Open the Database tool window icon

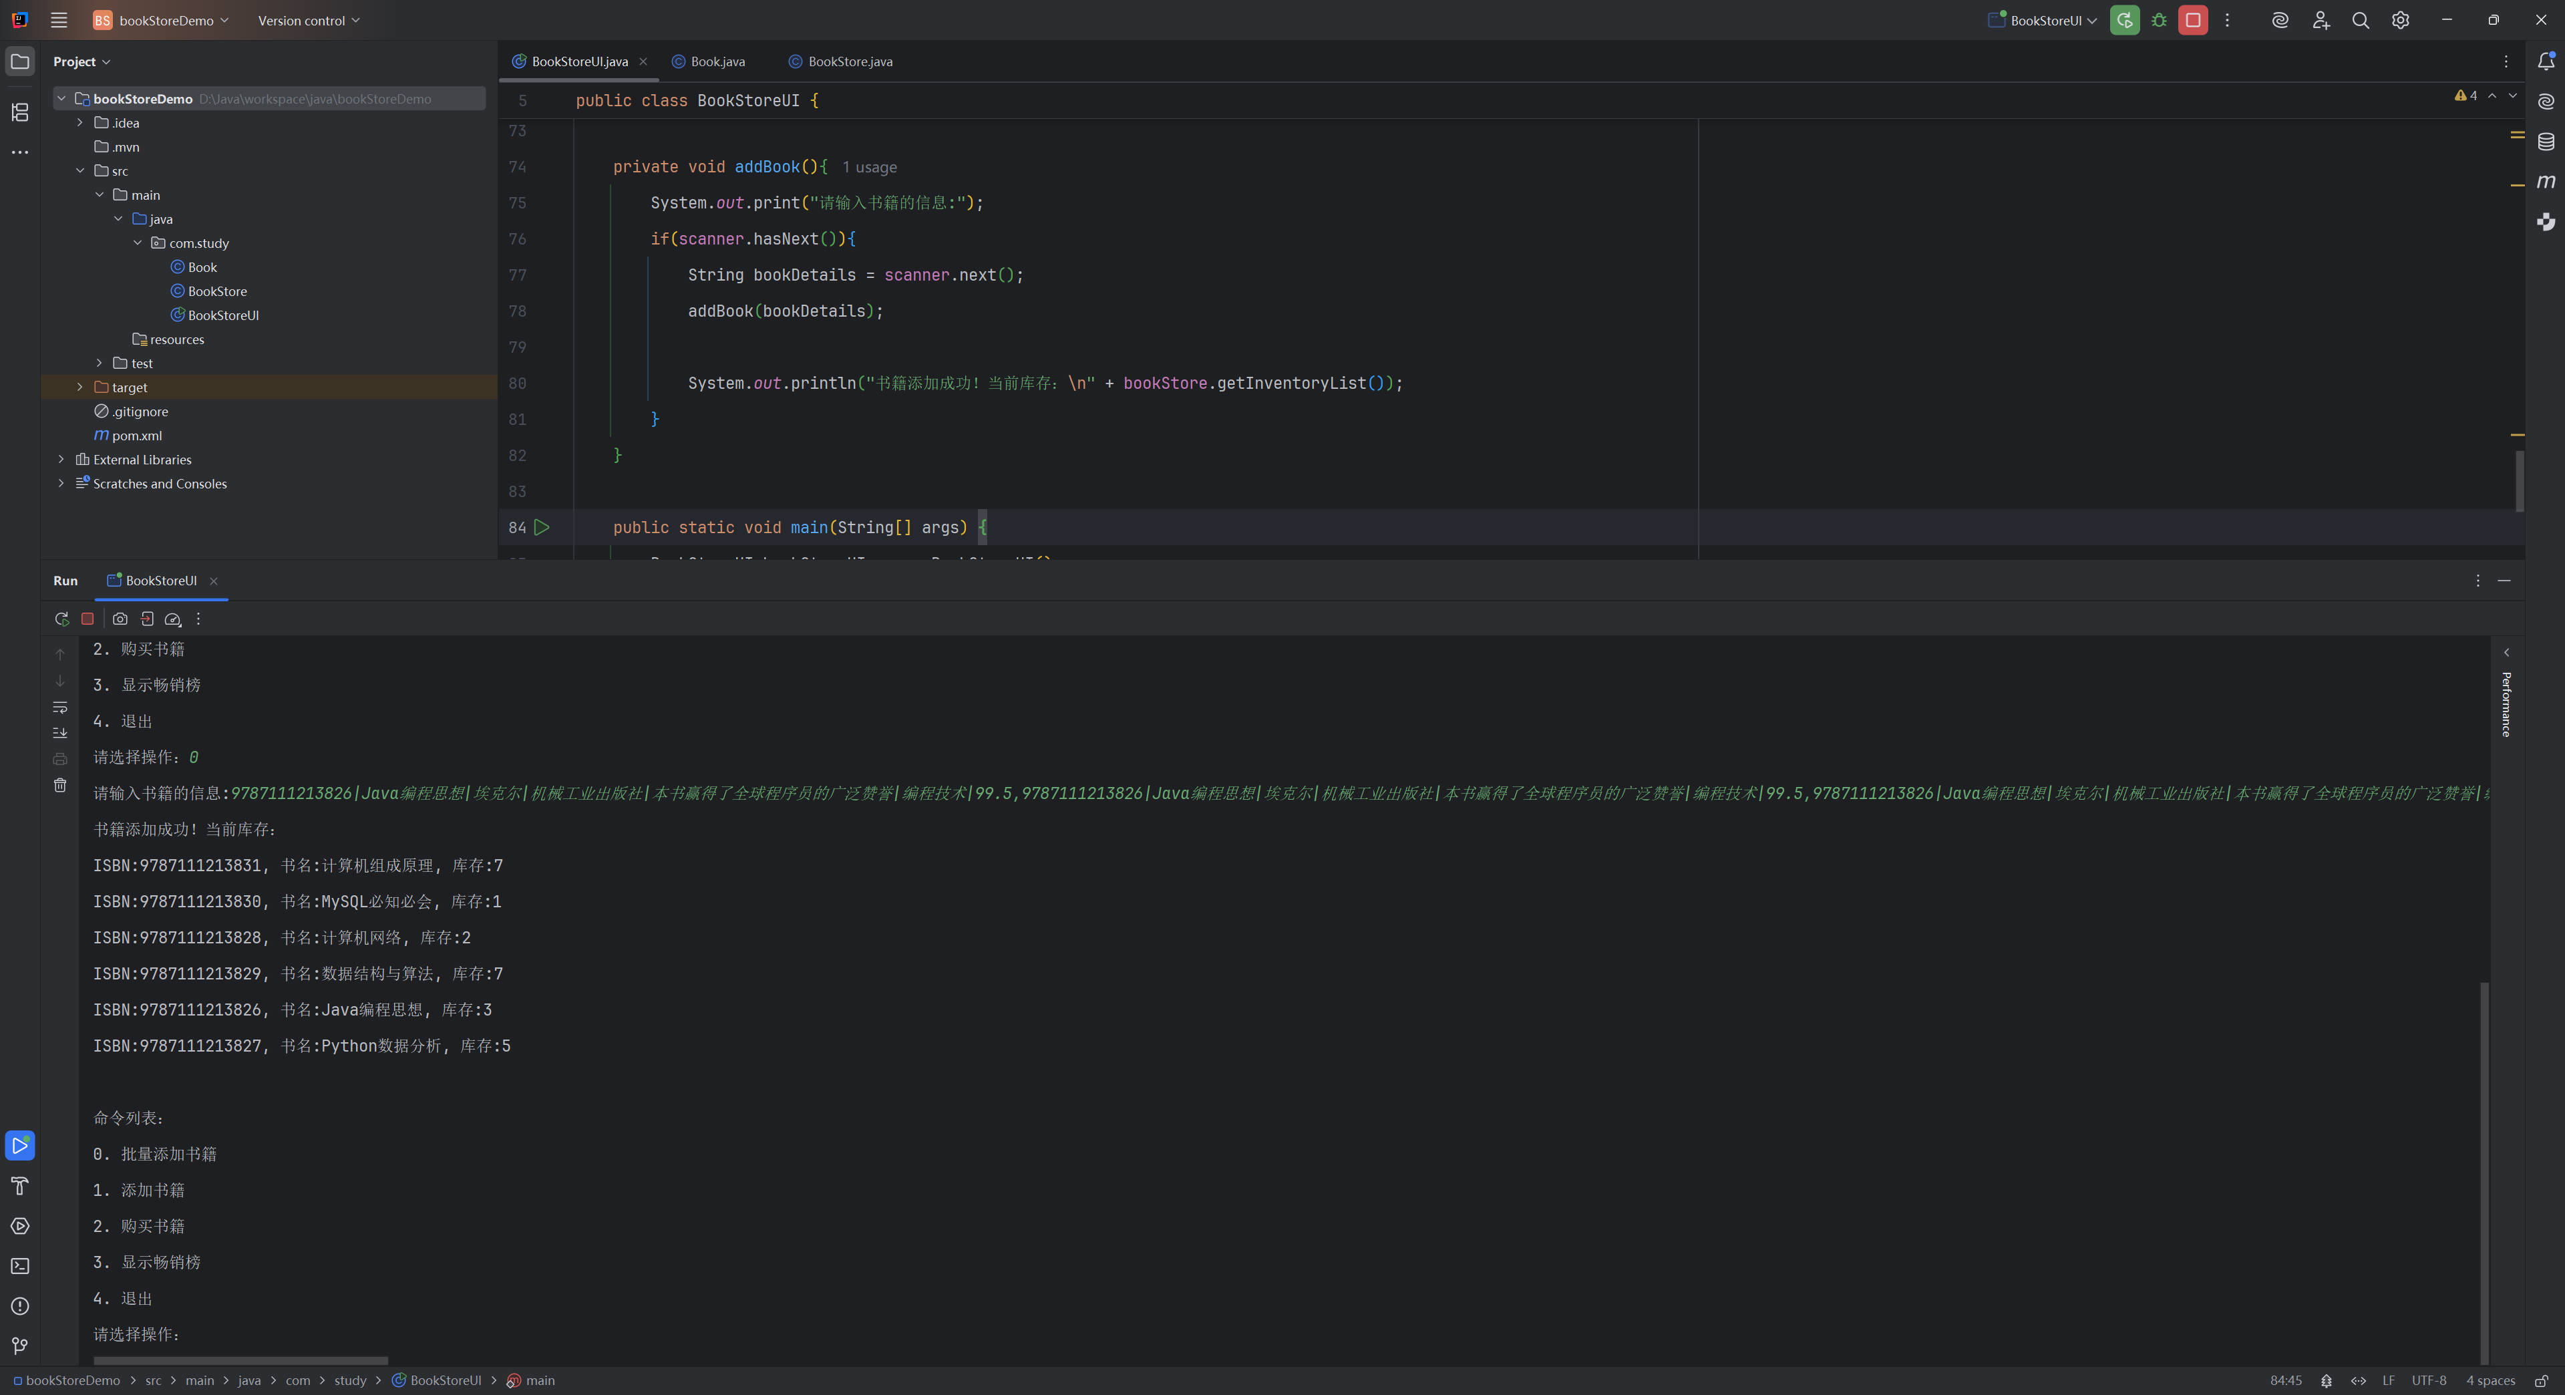[2546, 142]
